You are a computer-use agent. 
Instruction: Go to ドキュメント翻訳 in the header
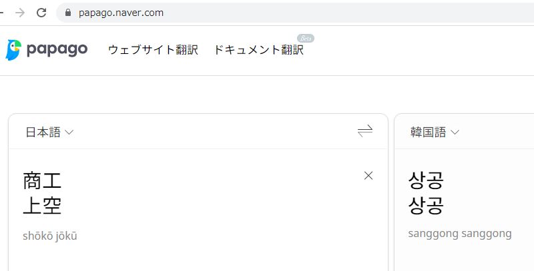click(258, 50)
